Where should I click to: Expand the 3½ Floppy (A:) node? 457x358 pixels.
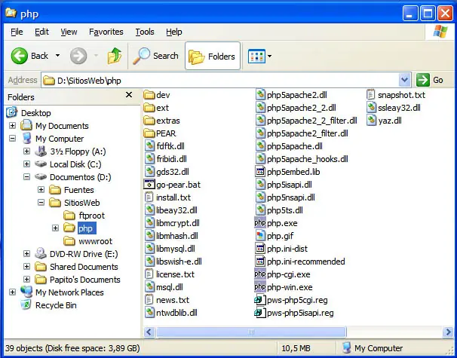click(x=26, y=151)
